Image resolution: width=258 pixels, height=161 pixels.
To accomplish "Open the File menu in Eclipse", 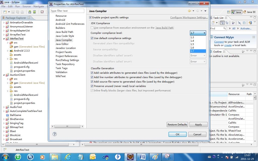I will (3, 6).
